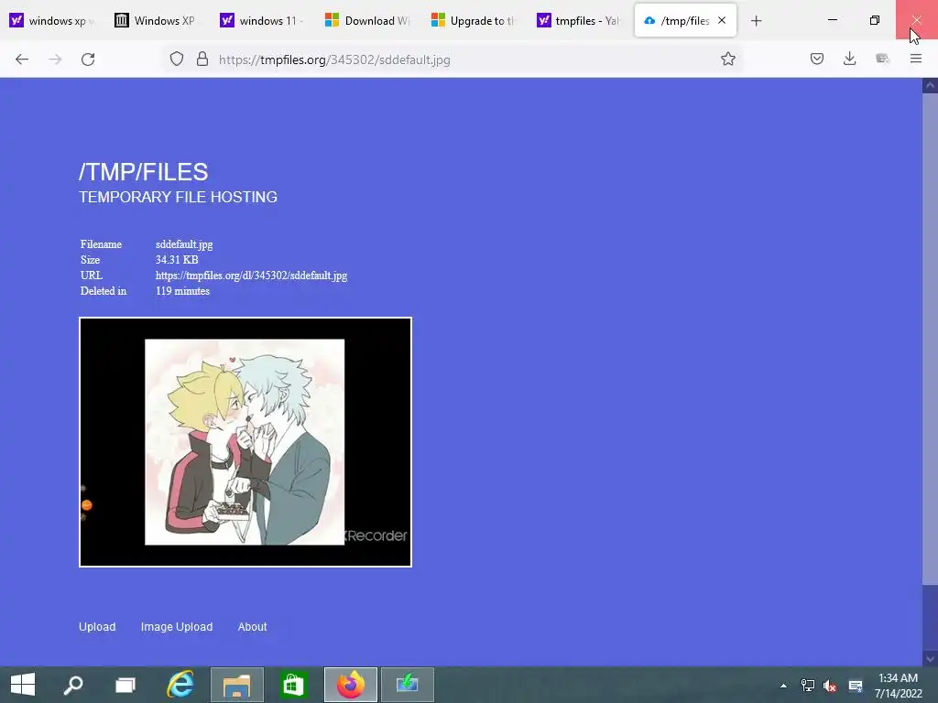Open File Explorer from the taskbar
The image size is (938, 703).
click(237, 685)
